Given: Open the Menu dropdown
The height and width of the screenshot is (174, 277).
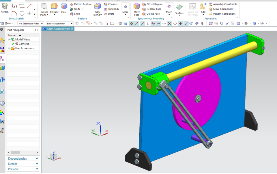Looking at the screenshot, I should pos(7,23).
